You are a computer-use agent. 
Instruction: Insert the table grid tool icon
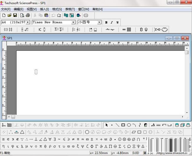pos(9,125)
